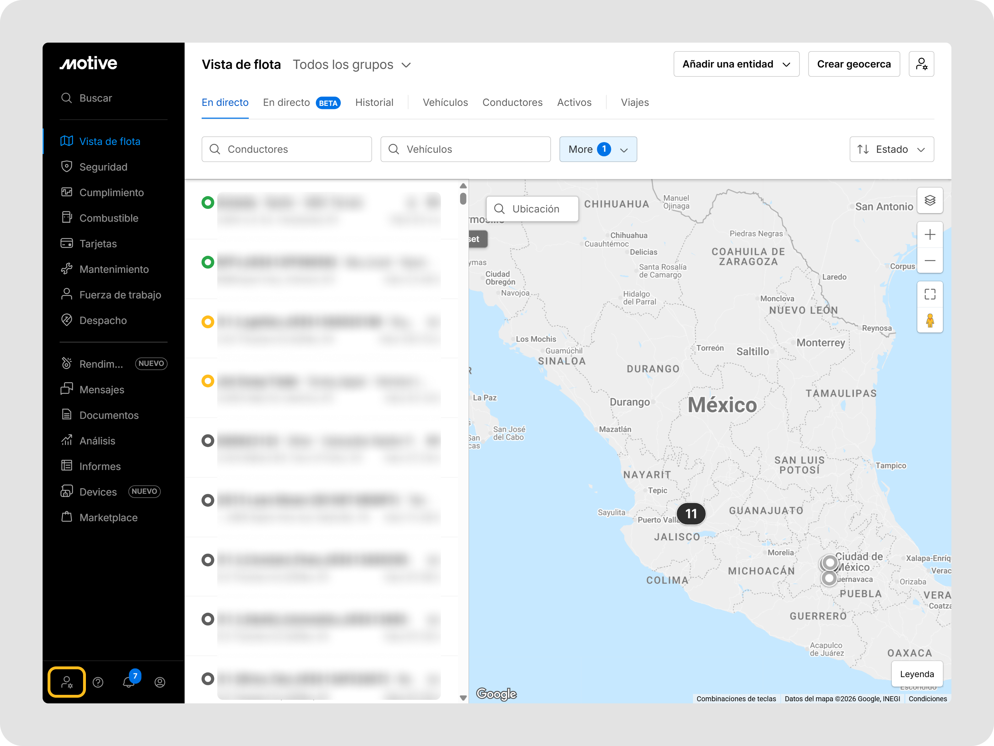Image resolution: width=994 pixels, height=746 pixels.
Task: Show the Leyenda map legend
Action: click(x=916, y=674)
